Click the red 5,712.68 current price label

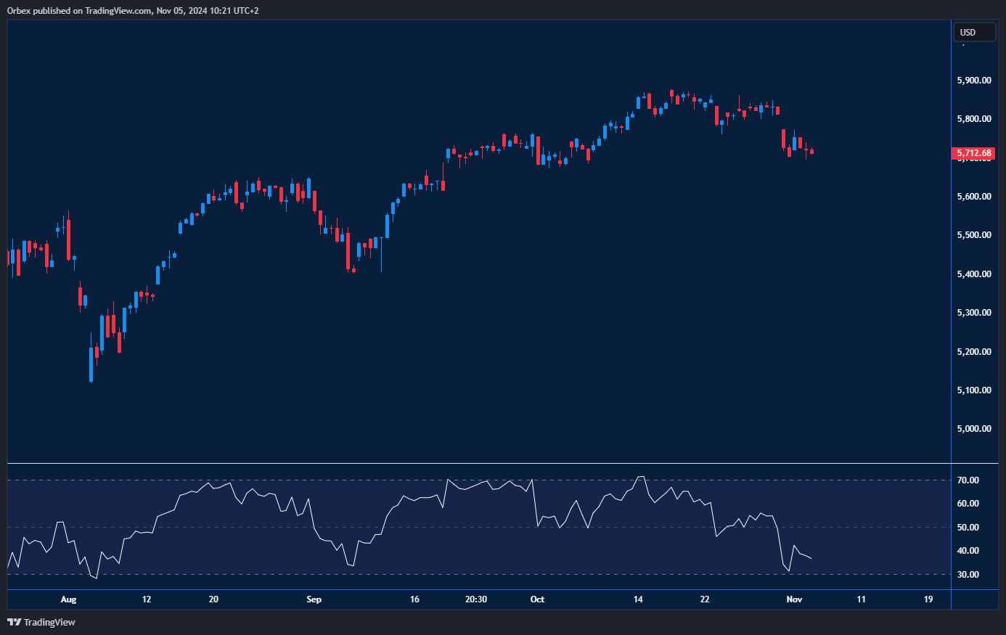point(973,153)
